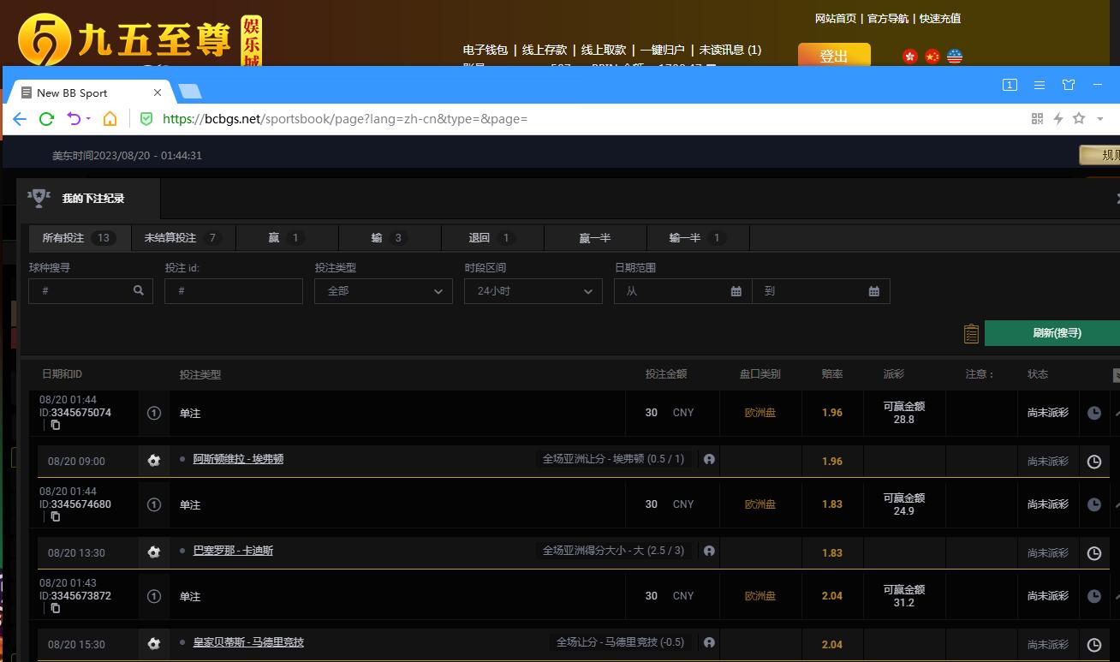Click clock icon in the 24.9 payout row
The image size is (1120, 662).
point(1094,504)
